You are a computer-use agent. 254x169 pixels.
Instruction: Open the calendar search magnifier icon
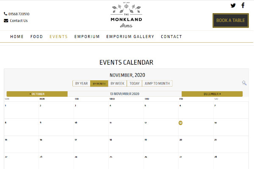[244, 83]
